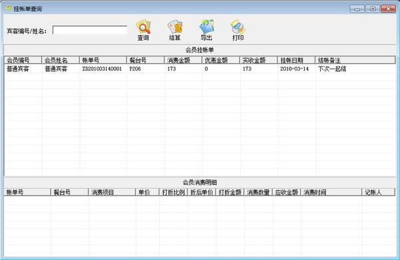Click 打折比例 column header
This screenshot has width=400, height=260.
(173, 192)
